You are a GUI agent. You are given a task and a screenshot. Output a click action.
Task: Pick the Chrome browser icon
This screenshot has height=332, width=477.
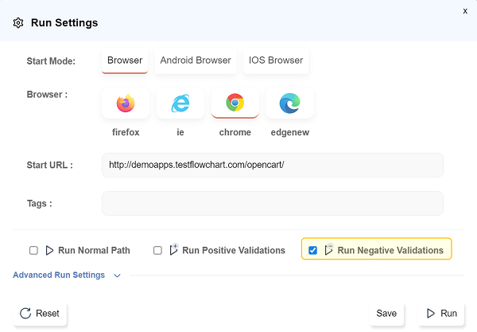(235, 103)
